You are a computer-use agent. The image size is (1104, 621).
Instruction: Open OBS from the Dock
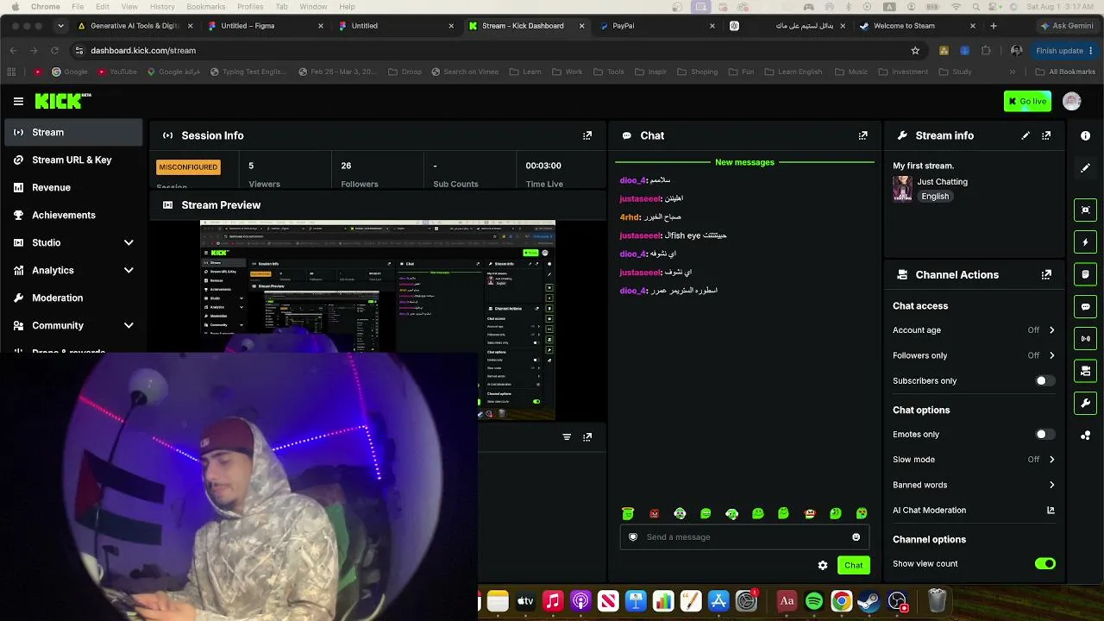point(898,601)
